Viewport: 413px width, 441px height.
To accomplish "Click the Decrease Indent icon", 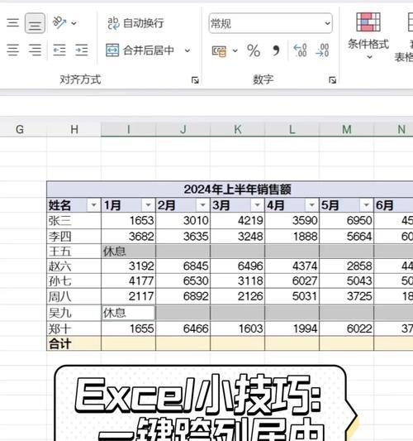I will pos(59,50).
